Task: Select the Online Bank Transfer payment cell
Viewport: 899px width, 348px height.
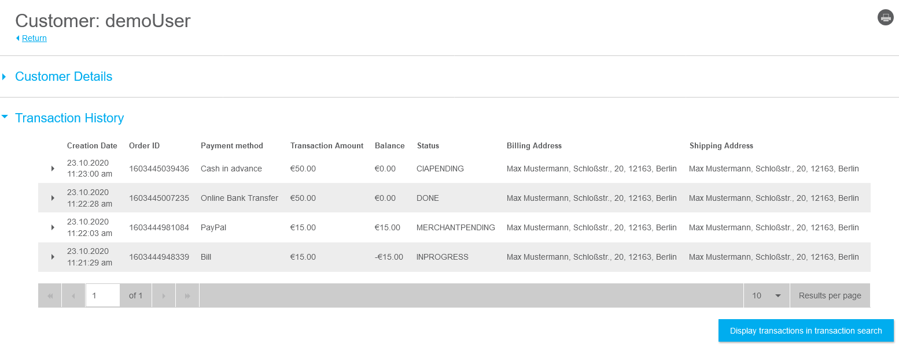Action: 240,198
